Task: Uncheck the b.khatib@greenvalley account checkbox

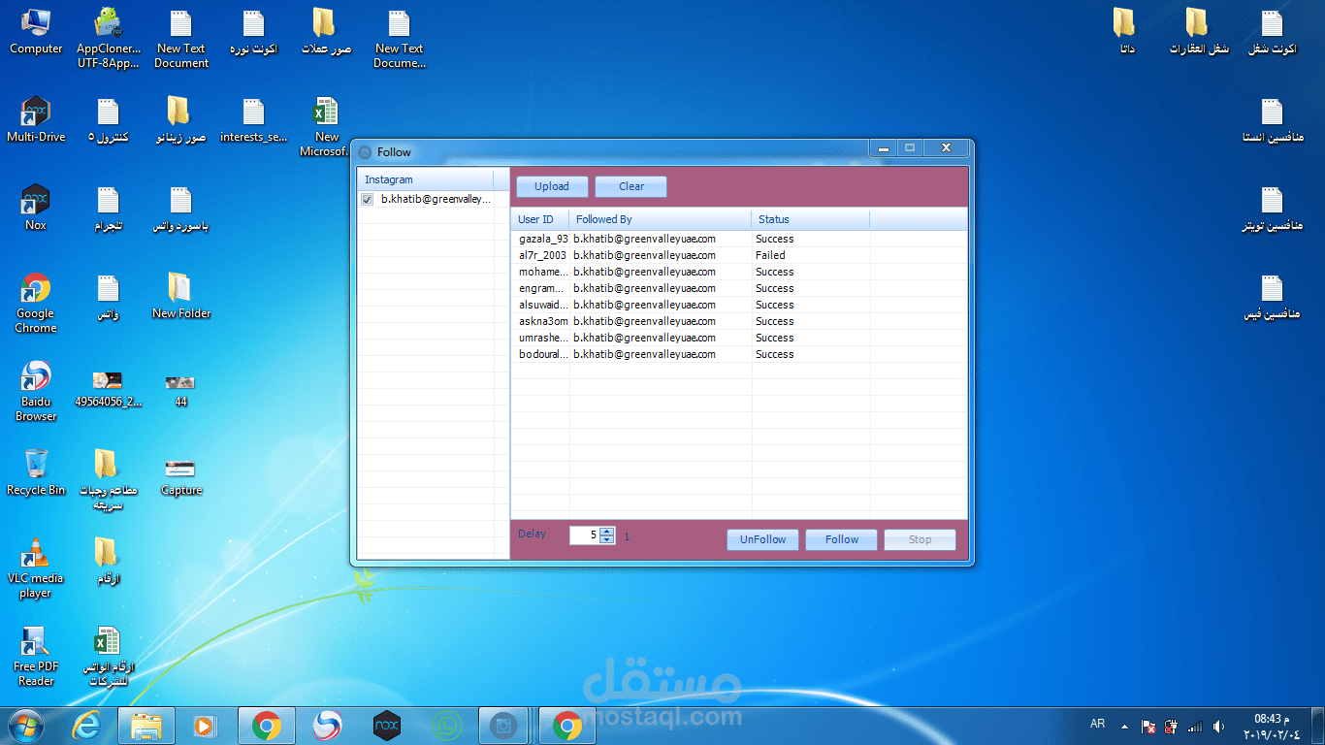Action: tap(367, 199)
